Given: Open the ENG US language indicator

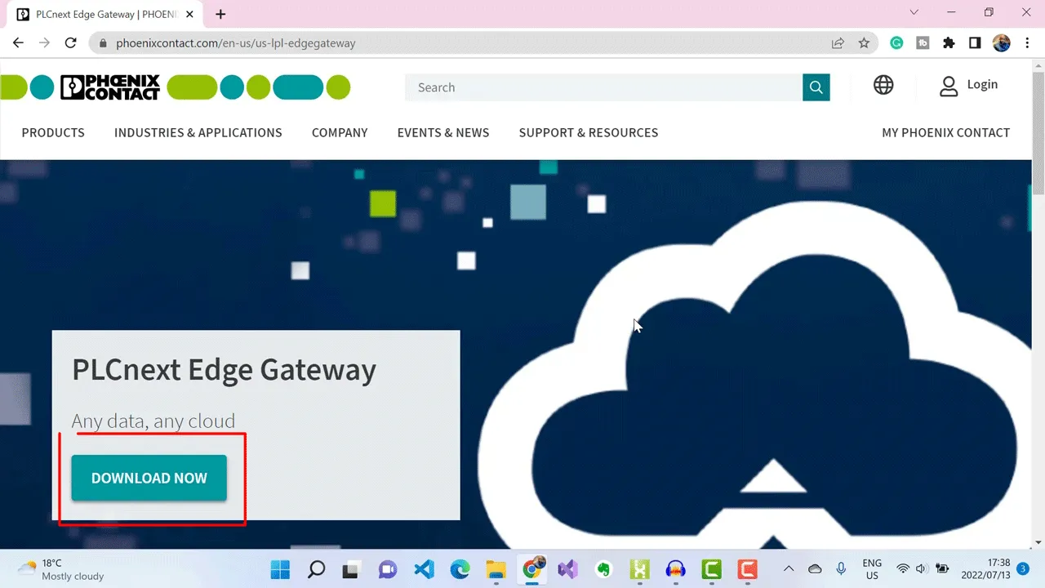Looking at the screenshot, I should click(872, 569).
